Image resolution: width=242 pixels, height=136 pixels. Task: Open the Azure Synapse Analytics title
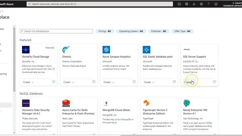pos(116,57)
